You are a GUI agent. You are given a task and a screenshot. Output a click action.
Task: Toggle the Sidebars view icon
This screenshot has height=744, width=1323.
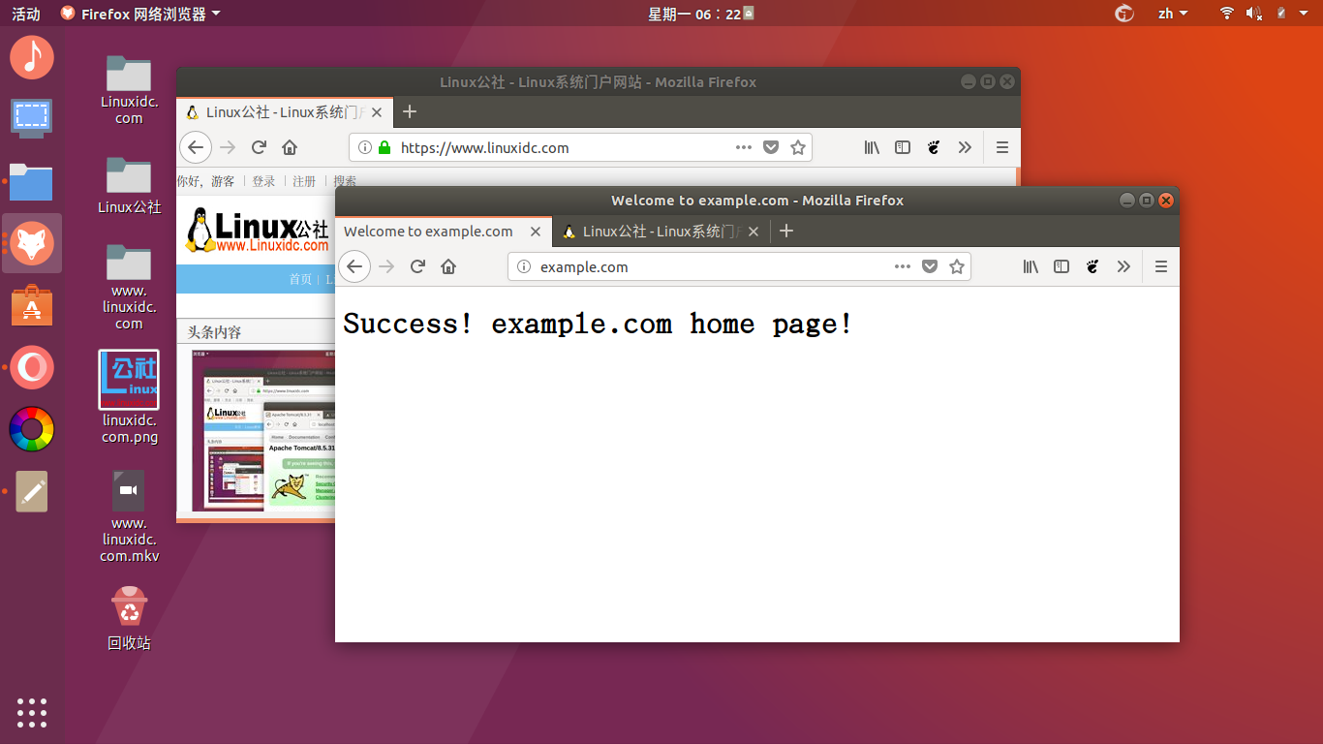[x=1061, y=266]
